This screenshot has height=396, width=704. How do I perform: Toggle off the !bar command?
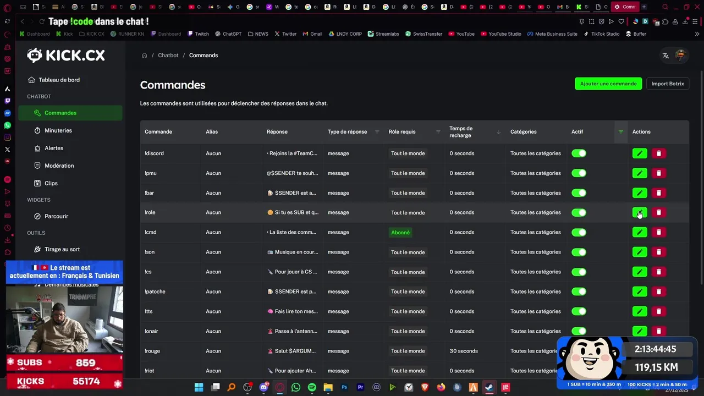(579, 193)
